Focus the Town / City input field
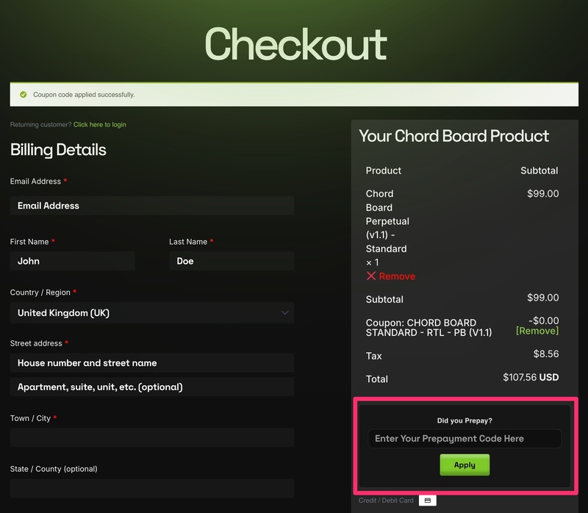 pos(152,437)
